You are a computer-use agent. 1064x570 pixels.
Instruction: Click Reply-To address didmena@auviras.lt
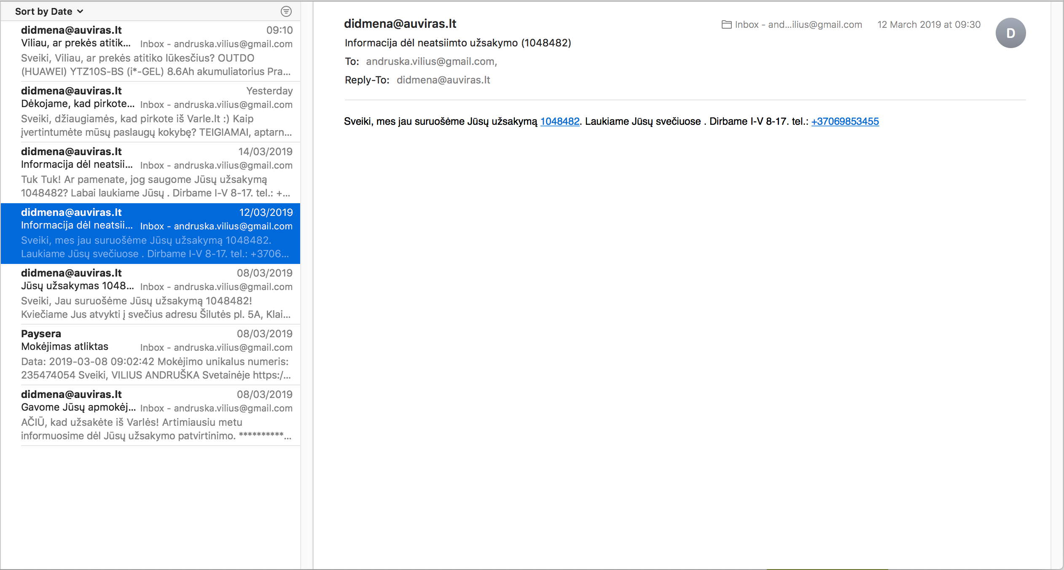(x=443, y=80)
